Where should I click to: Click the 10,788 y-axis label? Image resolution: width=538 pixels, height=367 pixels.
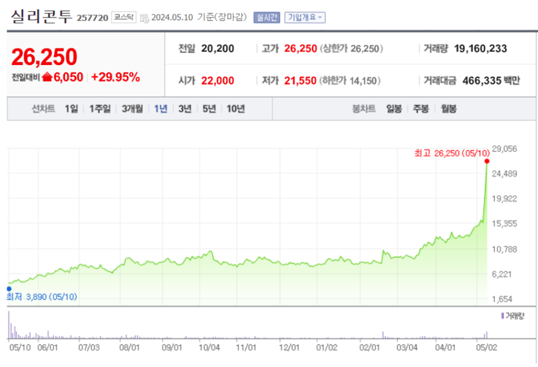[x=504, y=250]
